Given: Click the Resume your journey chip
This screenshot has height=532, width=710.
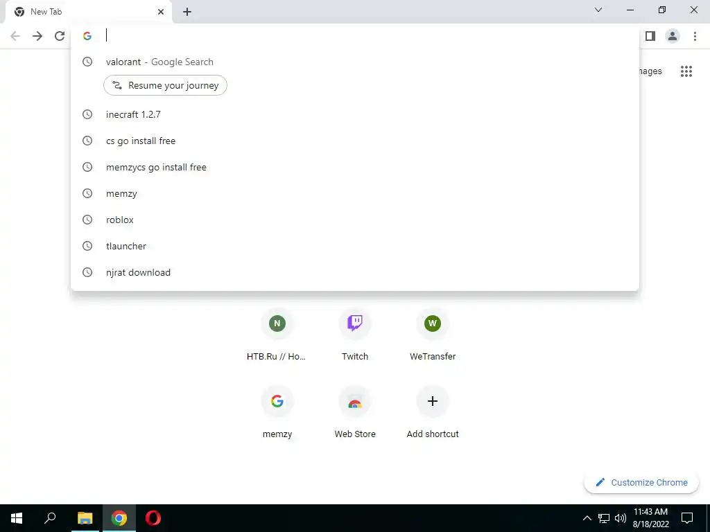Looking at the screenshot, I should click(x=165, y=85).
